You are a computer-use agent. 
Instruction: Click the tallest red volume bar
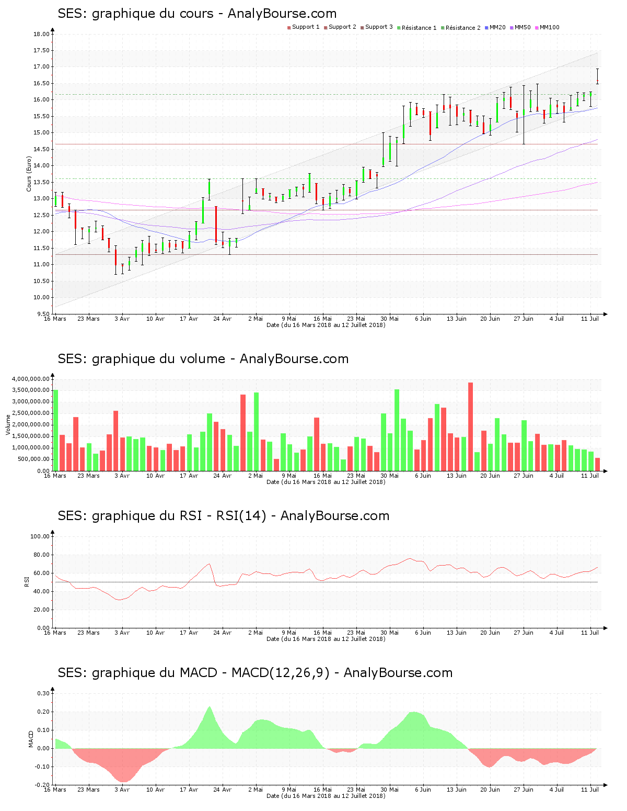tap(470, 426)
